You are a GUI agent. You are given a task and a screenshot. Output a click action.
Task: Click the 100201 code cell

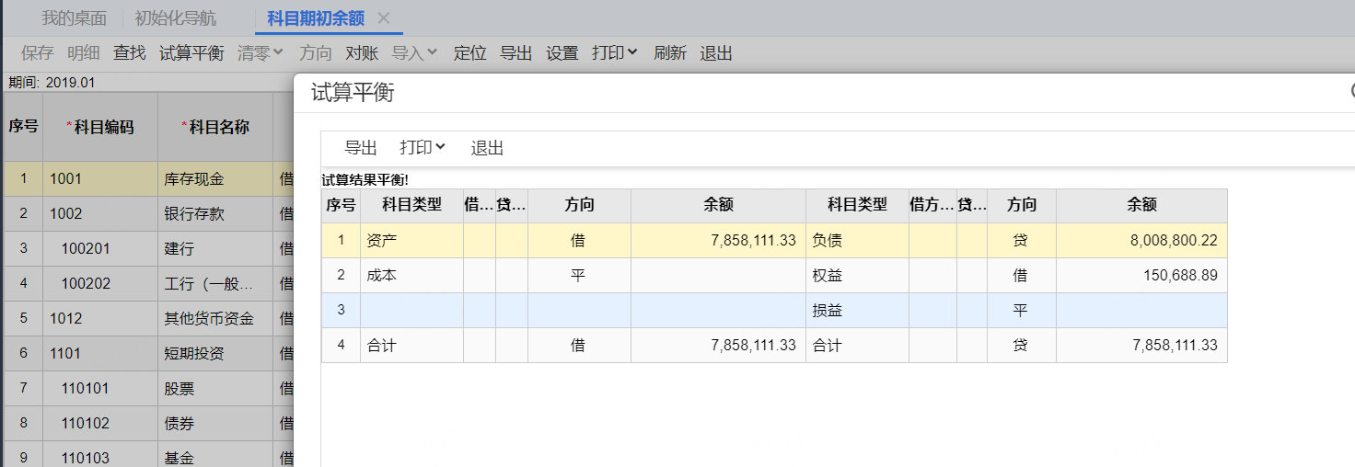coord(100,249)
